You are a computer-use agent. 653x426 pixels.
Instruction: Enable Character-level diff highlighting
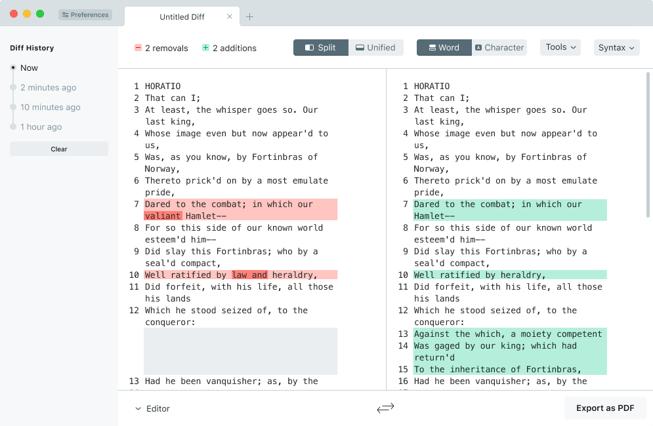499,48
